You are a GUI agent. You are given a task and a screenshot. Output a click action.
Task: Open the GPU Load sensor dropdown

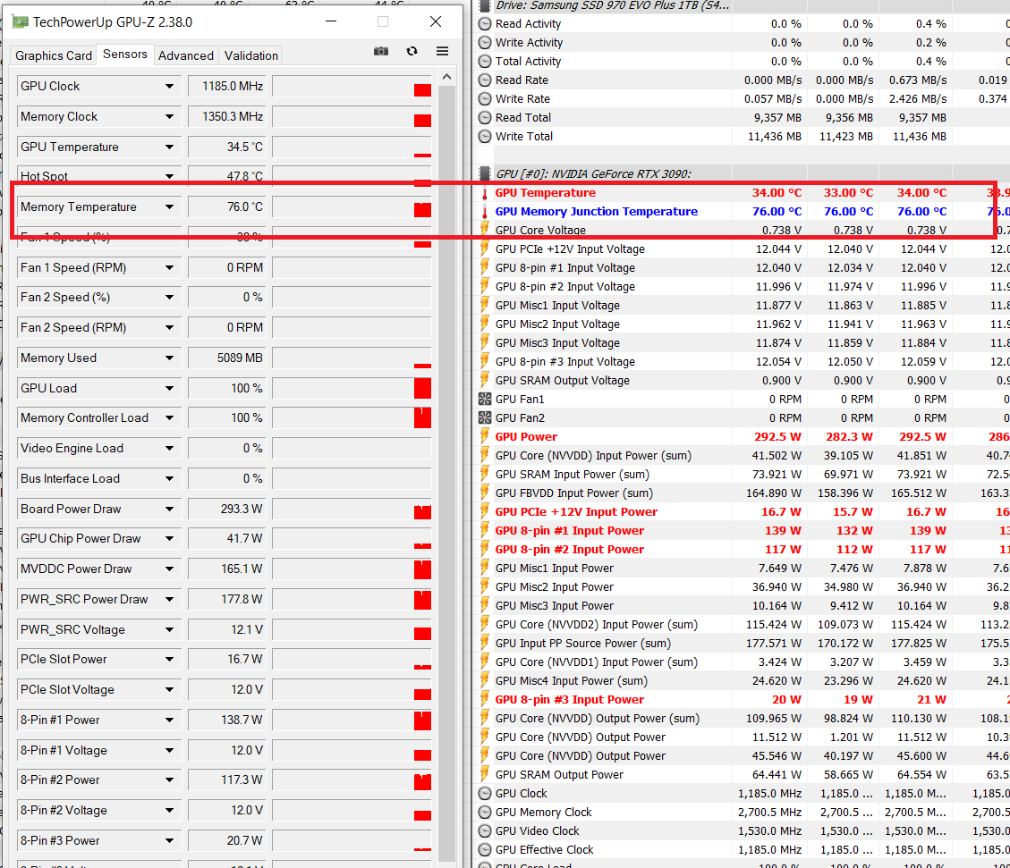click(x=169, y=388)
